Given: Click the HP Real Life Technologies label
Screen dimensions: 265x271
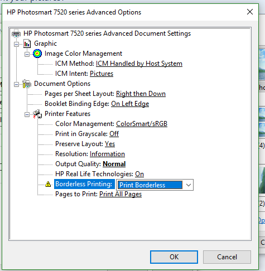Looking at the screenshot, I should point(94,174).
